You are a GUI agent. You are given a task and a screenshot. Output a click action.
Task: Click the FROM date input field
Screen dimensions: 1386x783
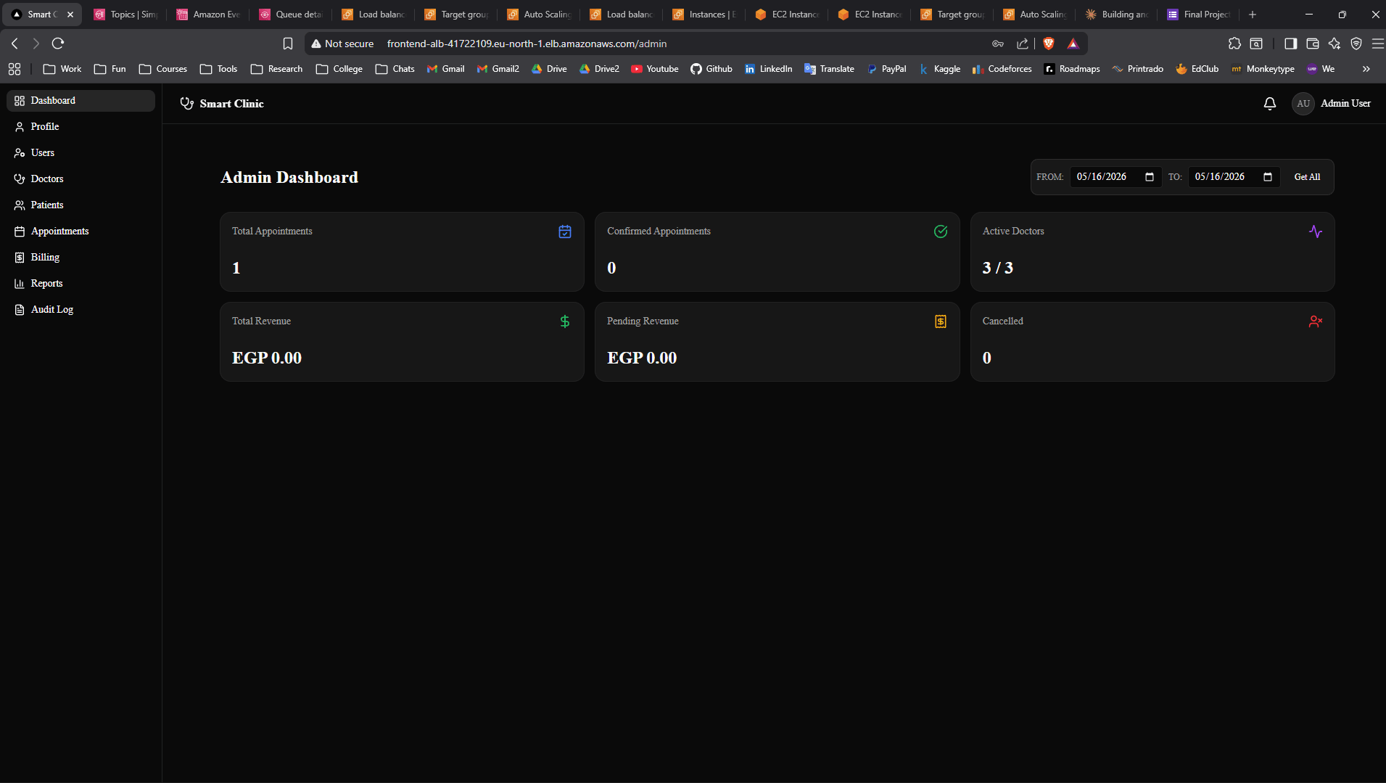pyautogui.click(x=1115, y=177)
